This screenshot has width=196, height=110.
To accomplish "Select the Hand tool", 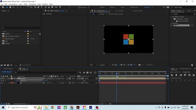I will click(10, 7).
